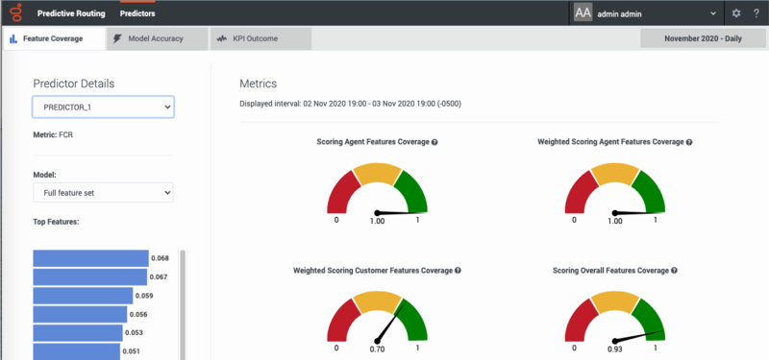Expand the admin admin user dropdown

(712, 13)
